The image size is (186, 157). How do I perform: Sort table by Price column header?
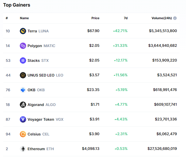[x=95, y=18]
